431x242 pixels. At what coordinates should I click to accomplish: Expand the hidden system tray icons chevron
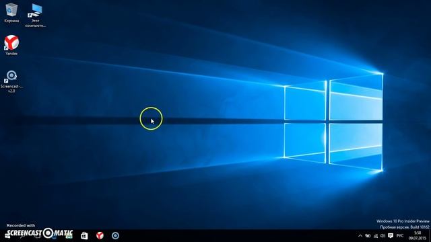[360, 236]
